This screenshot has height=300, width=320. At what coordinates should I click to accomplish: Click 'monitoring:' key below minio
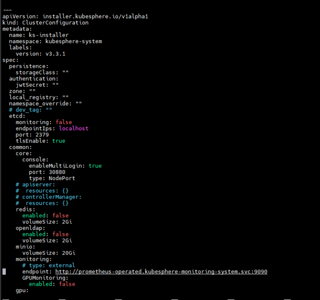click(x=33, y=260)
